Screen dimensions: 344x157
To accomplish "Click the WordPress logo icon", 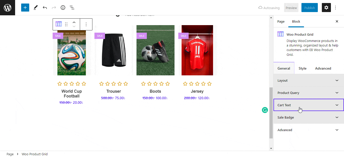I will tap(8, 8).
